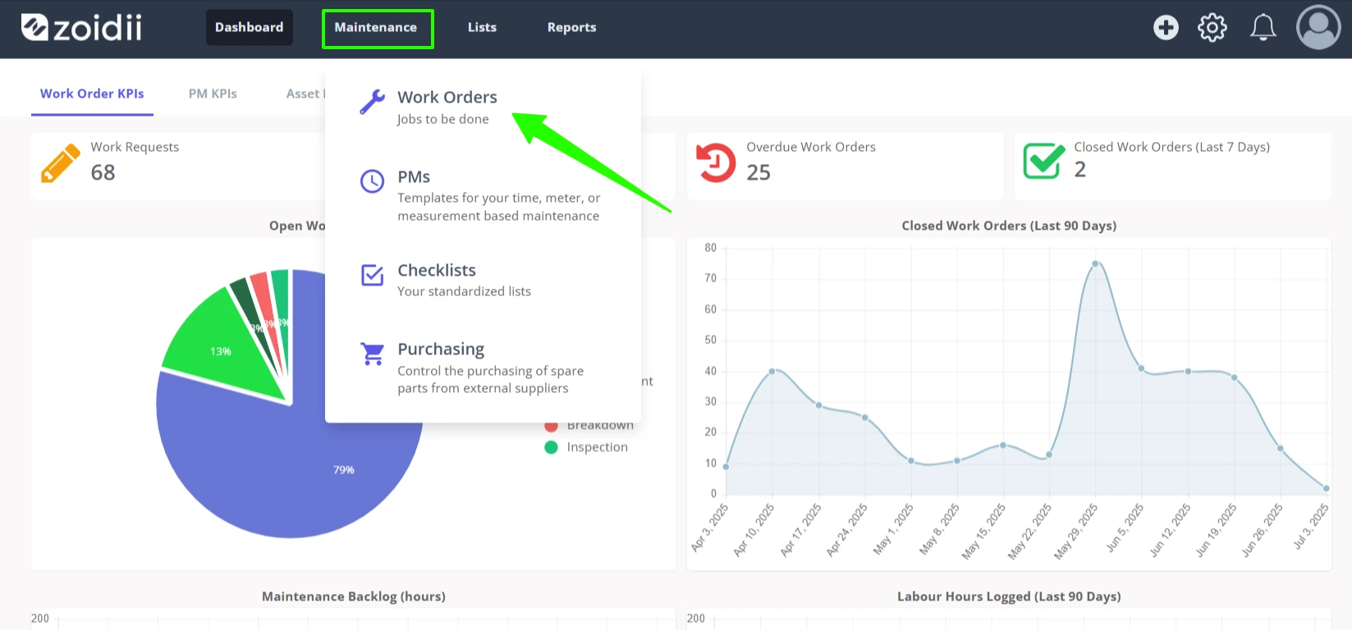Switch to the Work Order KPIs tab
The image size is (1352, 630).
coord(92,94)
